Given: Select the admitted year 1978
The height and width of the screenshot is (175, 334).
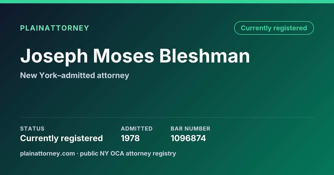Looking at the screenshot, I should point(130,138).
